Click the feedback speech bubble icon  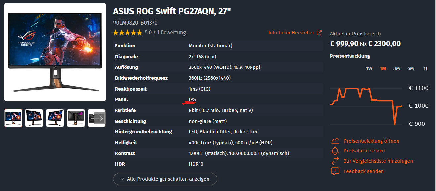335,171
